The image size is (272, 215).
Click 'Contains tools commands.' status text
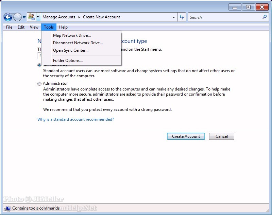coord(36,208)
